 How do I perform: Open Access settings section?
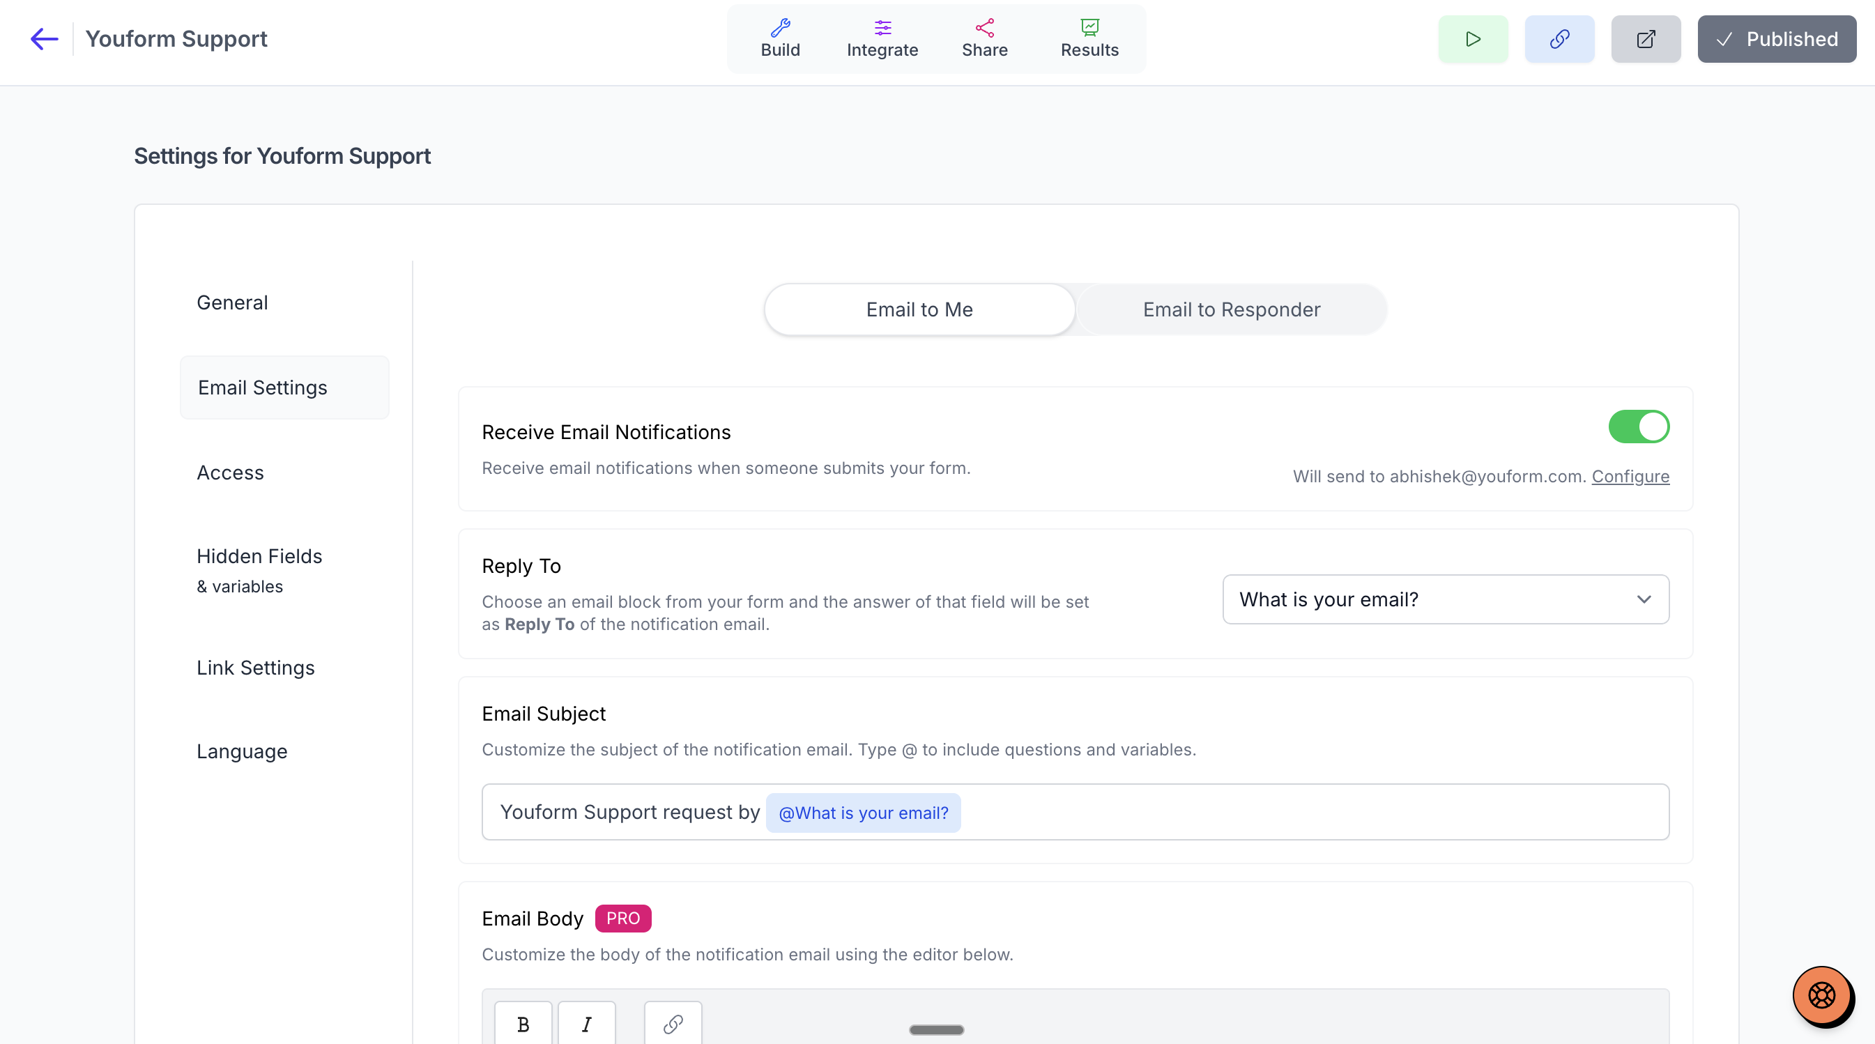(x=230, y=473)
